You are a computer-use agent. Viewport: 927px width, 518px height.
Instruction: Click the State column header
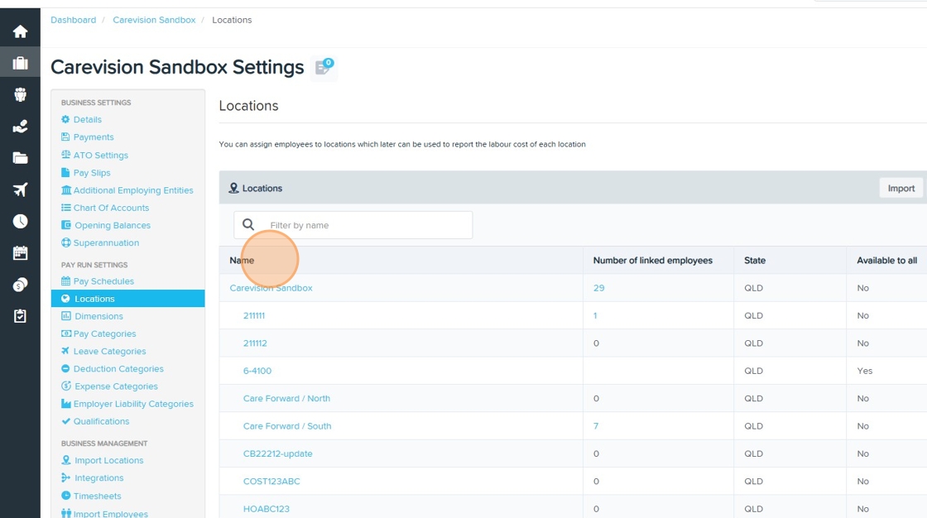pyautogui.click(x=755, y=260)
